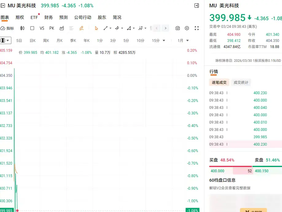
Task: Click the 最高 value 404.980
Action: [x=234, y=35]
